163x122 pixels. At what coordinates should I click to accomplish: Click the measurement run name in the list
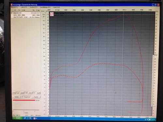click(x=17, y=13)
